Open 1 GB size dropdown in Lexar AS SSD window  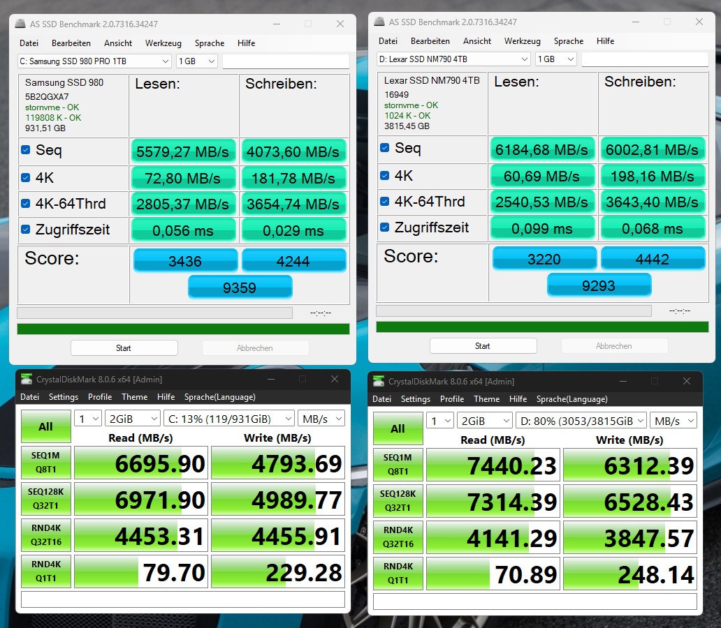[556, 59]
